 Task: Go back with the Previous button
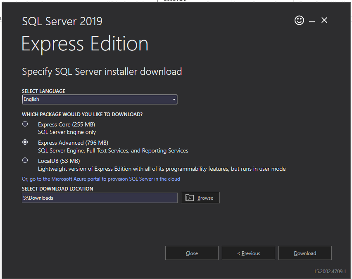(x=248, y=253)
